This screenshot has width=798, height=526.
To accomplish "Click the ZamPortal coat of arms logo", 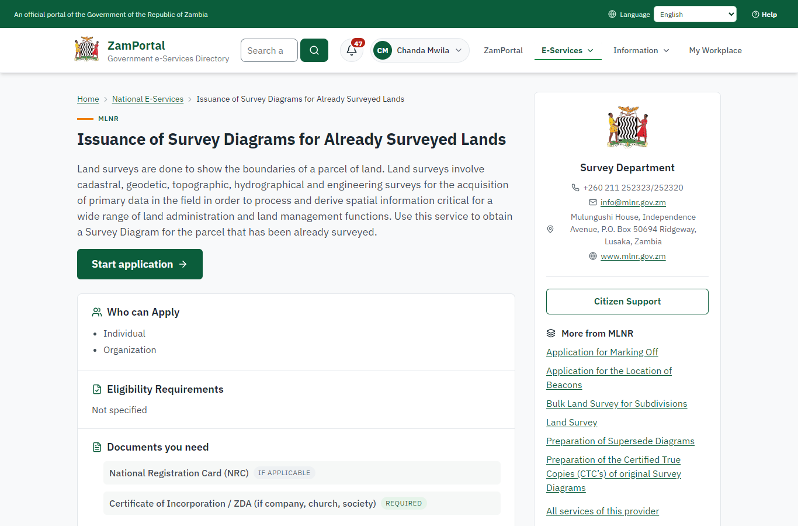I will click(86, 50).
